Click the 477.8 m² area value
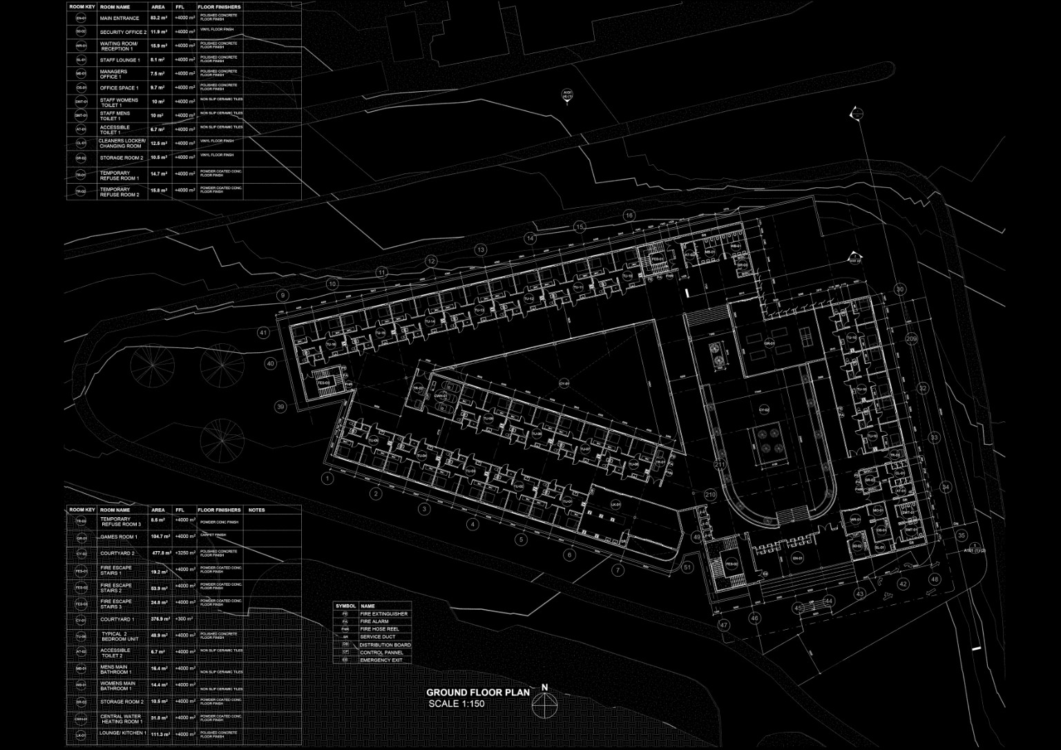This screenshot has height=750, width=1061. [162, 553]
